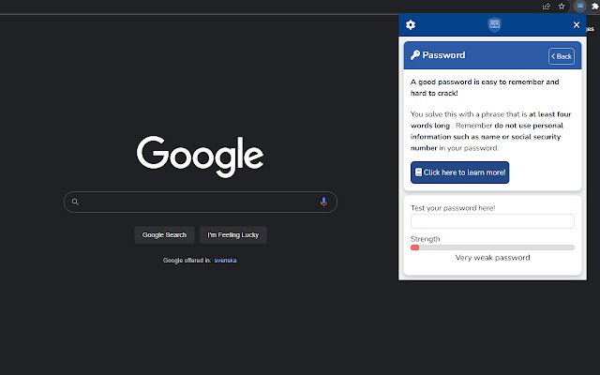
Task: Click the Google search box
Action: [200, 202]
